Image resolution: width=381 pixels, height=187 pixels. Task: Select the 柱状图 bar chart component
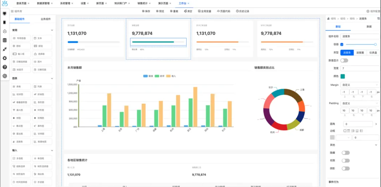point(21,94)
